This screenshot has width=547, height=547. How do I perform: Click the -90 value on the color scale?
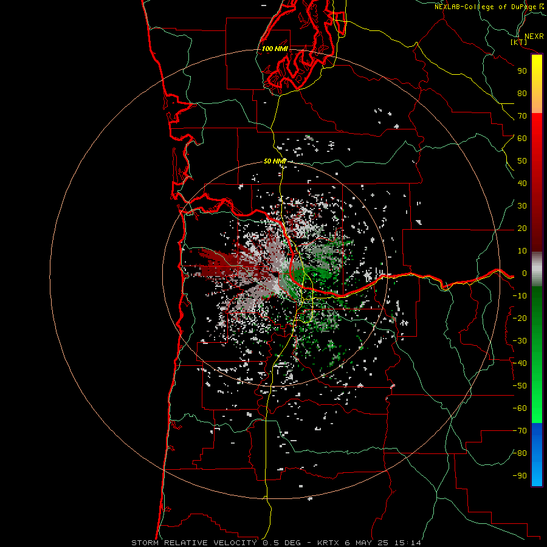click(x=520, y=476)
